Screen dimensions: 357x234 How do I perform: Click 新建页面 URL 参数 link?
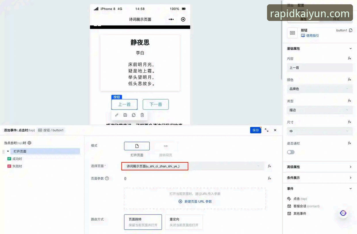coord(195,202)
